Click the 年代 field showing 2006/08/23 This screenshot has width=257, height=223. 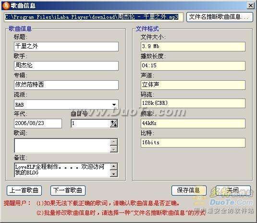(38, 124)
